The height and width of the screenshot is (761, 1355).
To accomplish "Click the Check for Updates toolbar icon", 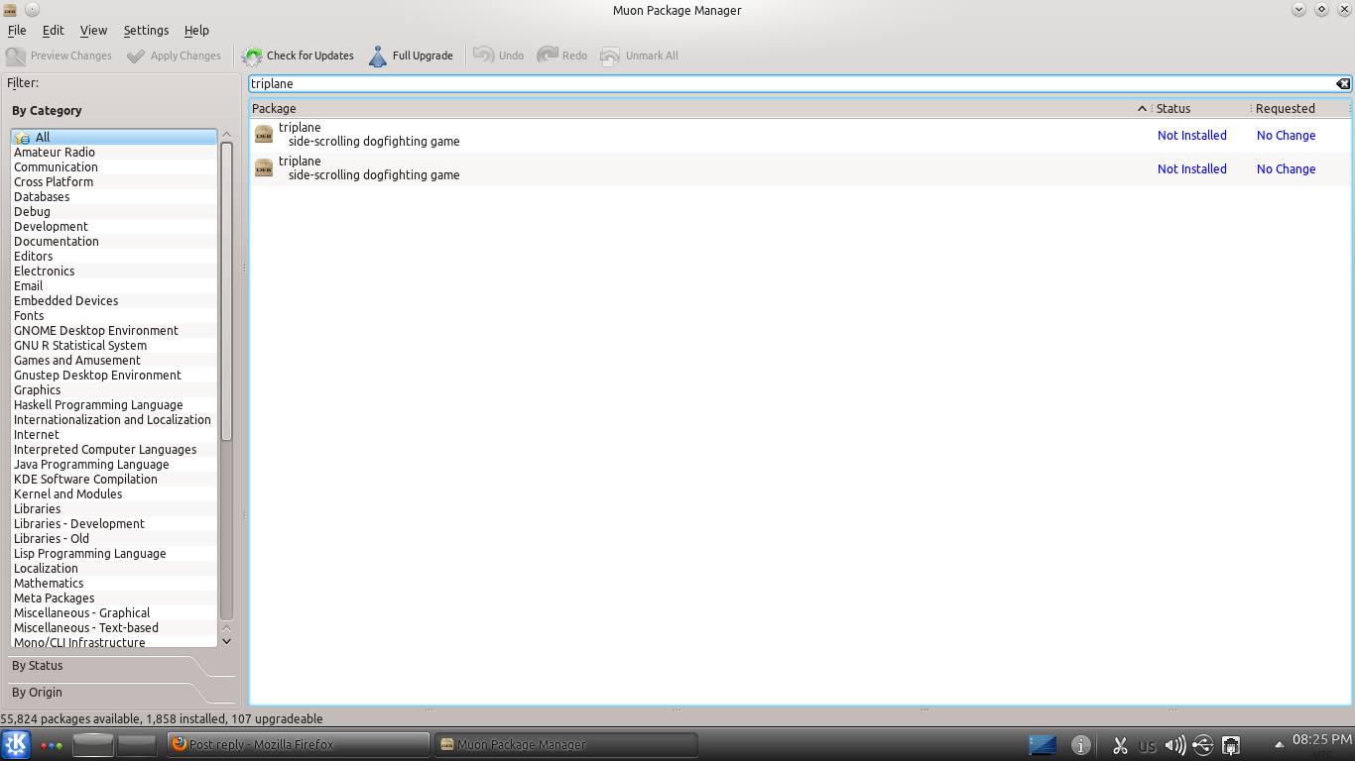I will pos(252,56).
